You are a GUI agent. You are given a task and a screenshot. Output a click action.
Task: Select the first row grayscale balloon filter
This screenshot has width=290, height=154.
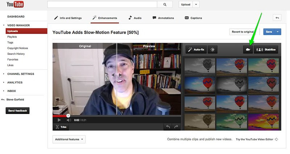pyautogui.click(x=200, y=66)
